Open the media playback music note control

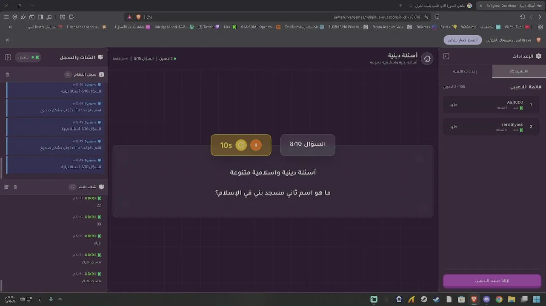(49, 17)
